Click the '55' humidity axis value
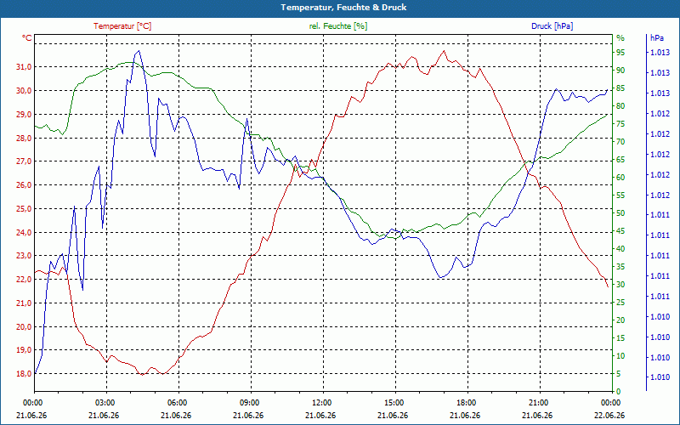This screenshot has height=425, width=680. click(x=620, y=195)
